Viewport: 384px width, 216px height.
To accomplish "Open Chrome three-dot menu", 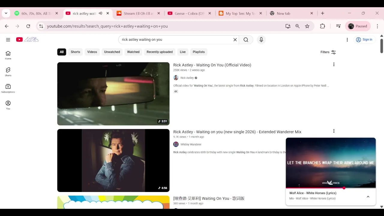I will (377, 26).
